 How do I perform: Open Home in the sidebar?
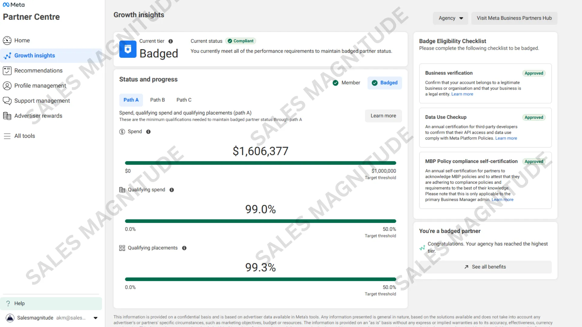(x=51, y=41)
